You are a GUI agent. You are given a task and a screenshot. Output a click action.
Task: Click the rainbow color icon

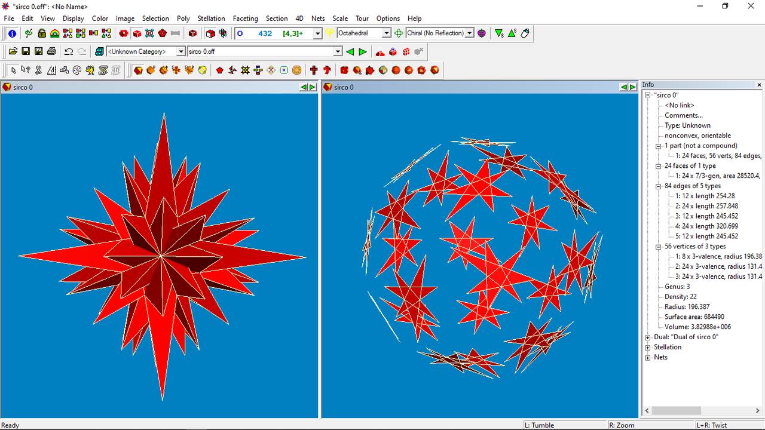pos(54,33)
